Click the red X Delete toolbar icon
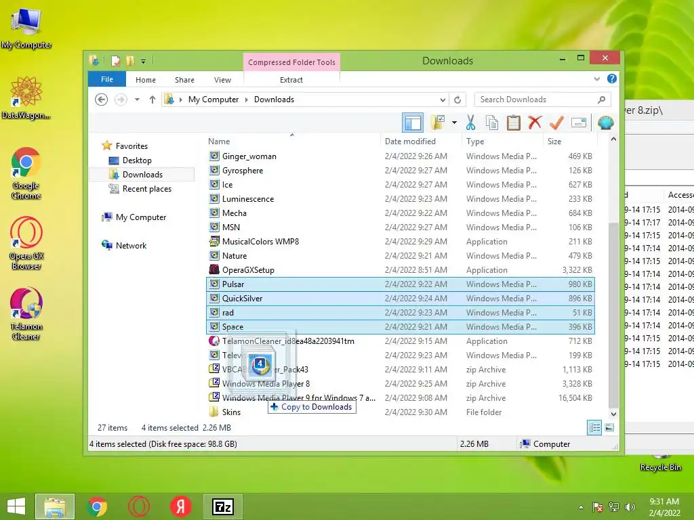 (x=535, y=122)
